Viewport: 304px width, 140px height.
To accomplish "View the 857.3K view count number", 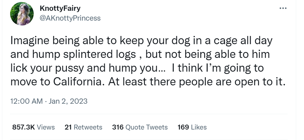I will [24, 127].
